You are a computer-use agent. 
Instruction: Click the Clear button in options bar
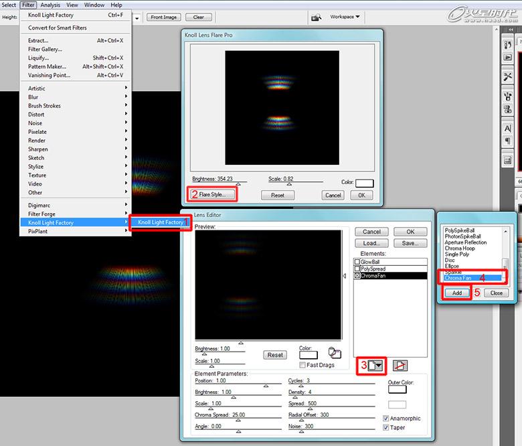coord(198,17)
